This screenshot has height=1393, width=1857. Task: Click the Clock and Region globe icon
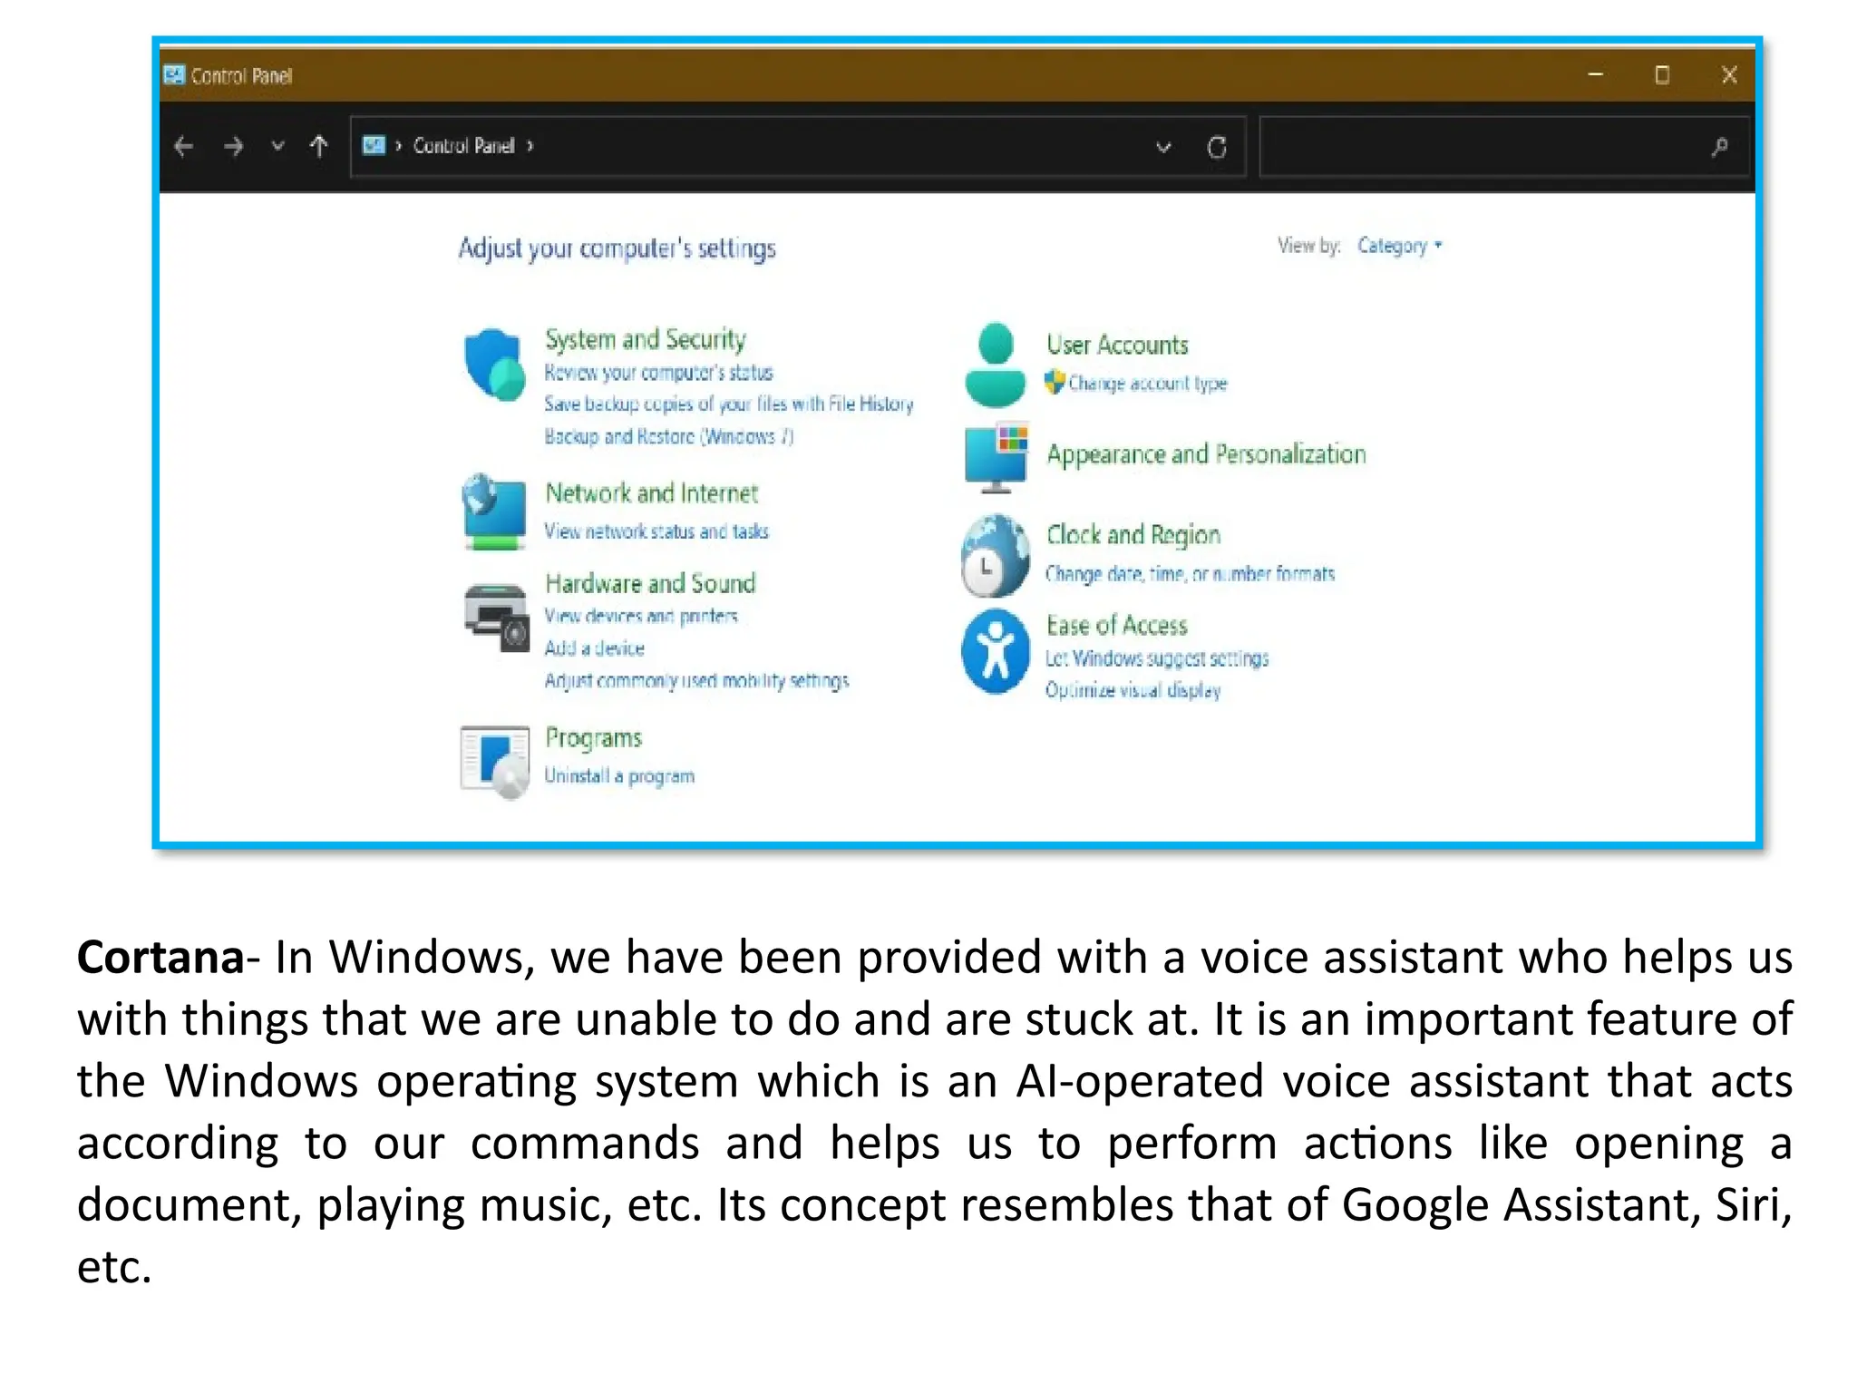point(996,555)
